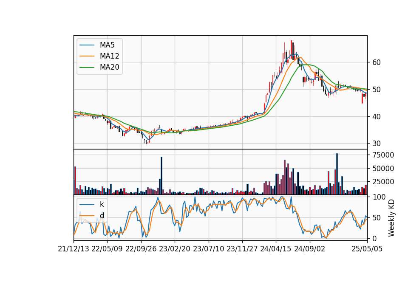This screenshot has width=408, height=293.
Task: Click the d legend label
Action: coord(102,216)
